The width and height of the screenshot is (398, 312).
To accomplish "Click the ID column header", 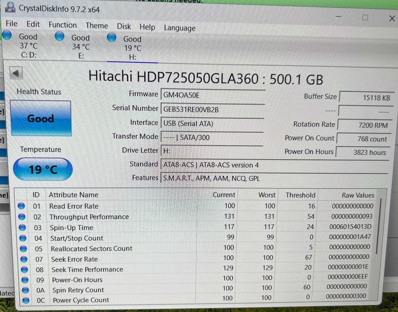I will pos(36,195).
